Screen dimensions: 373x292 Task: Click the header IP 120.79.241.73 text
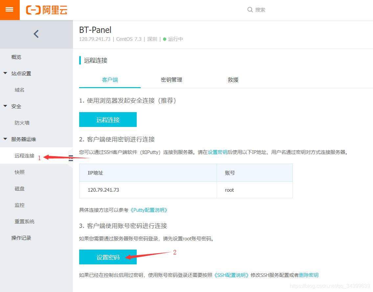(x=95, y=39)
